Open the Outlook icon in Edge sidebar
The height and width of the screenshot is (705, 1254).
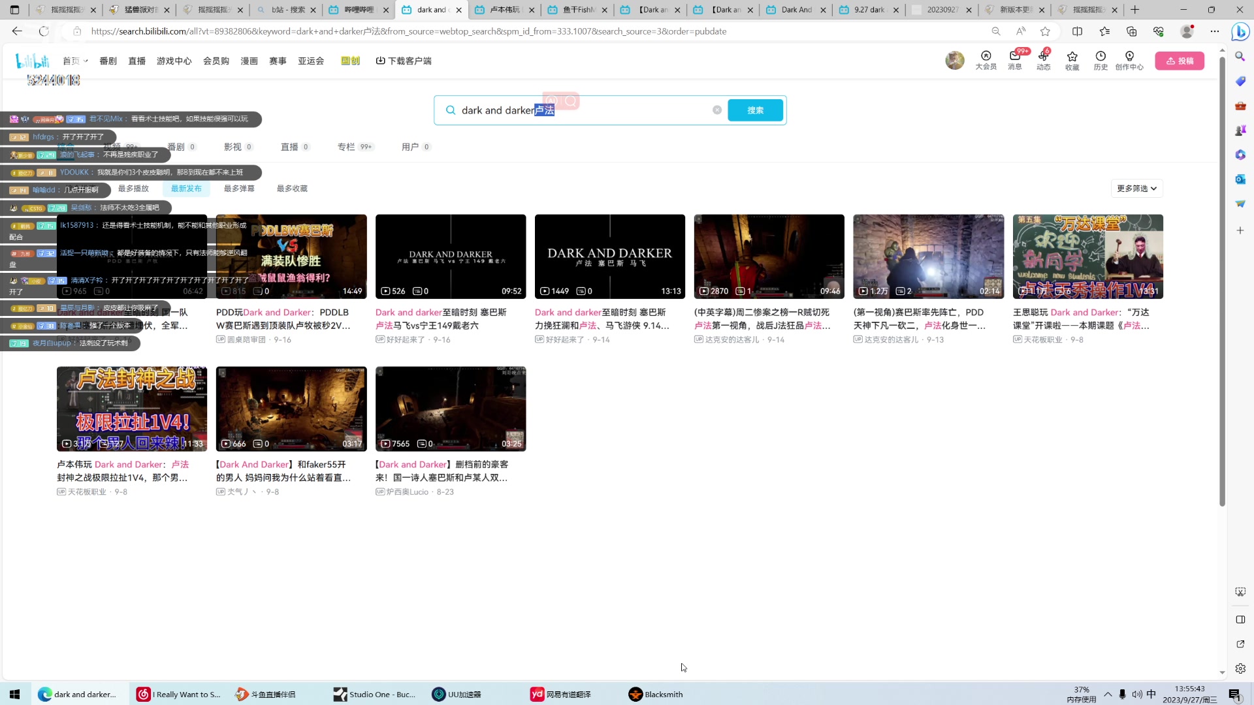click(1240, 179)
